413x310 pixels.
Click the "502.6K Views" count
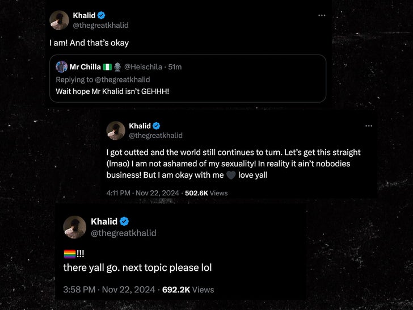point(206,193)
